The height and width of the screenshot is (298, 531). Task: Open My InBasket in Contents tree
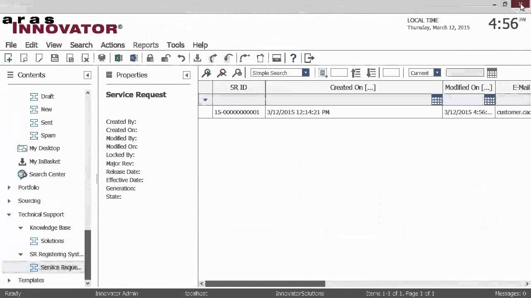click(44, 161)
